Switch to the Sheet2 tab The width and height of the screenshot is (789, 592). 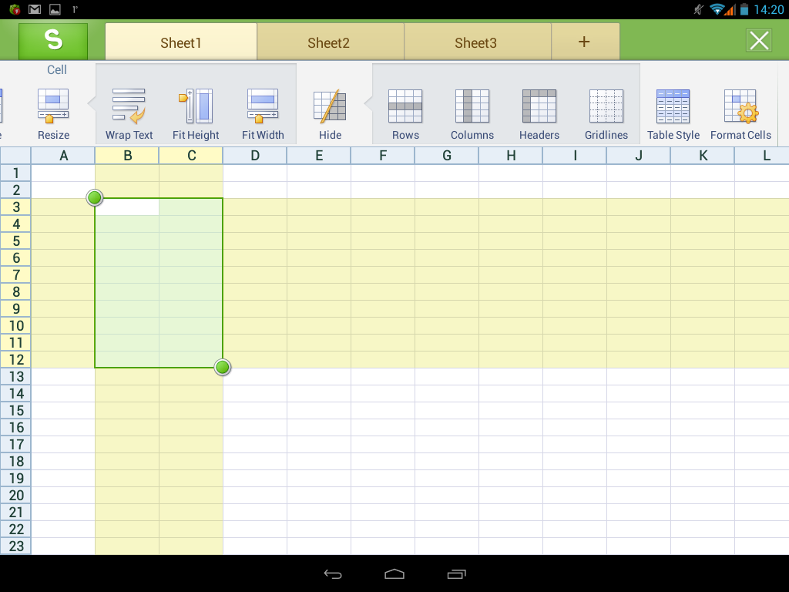(329, 42)
